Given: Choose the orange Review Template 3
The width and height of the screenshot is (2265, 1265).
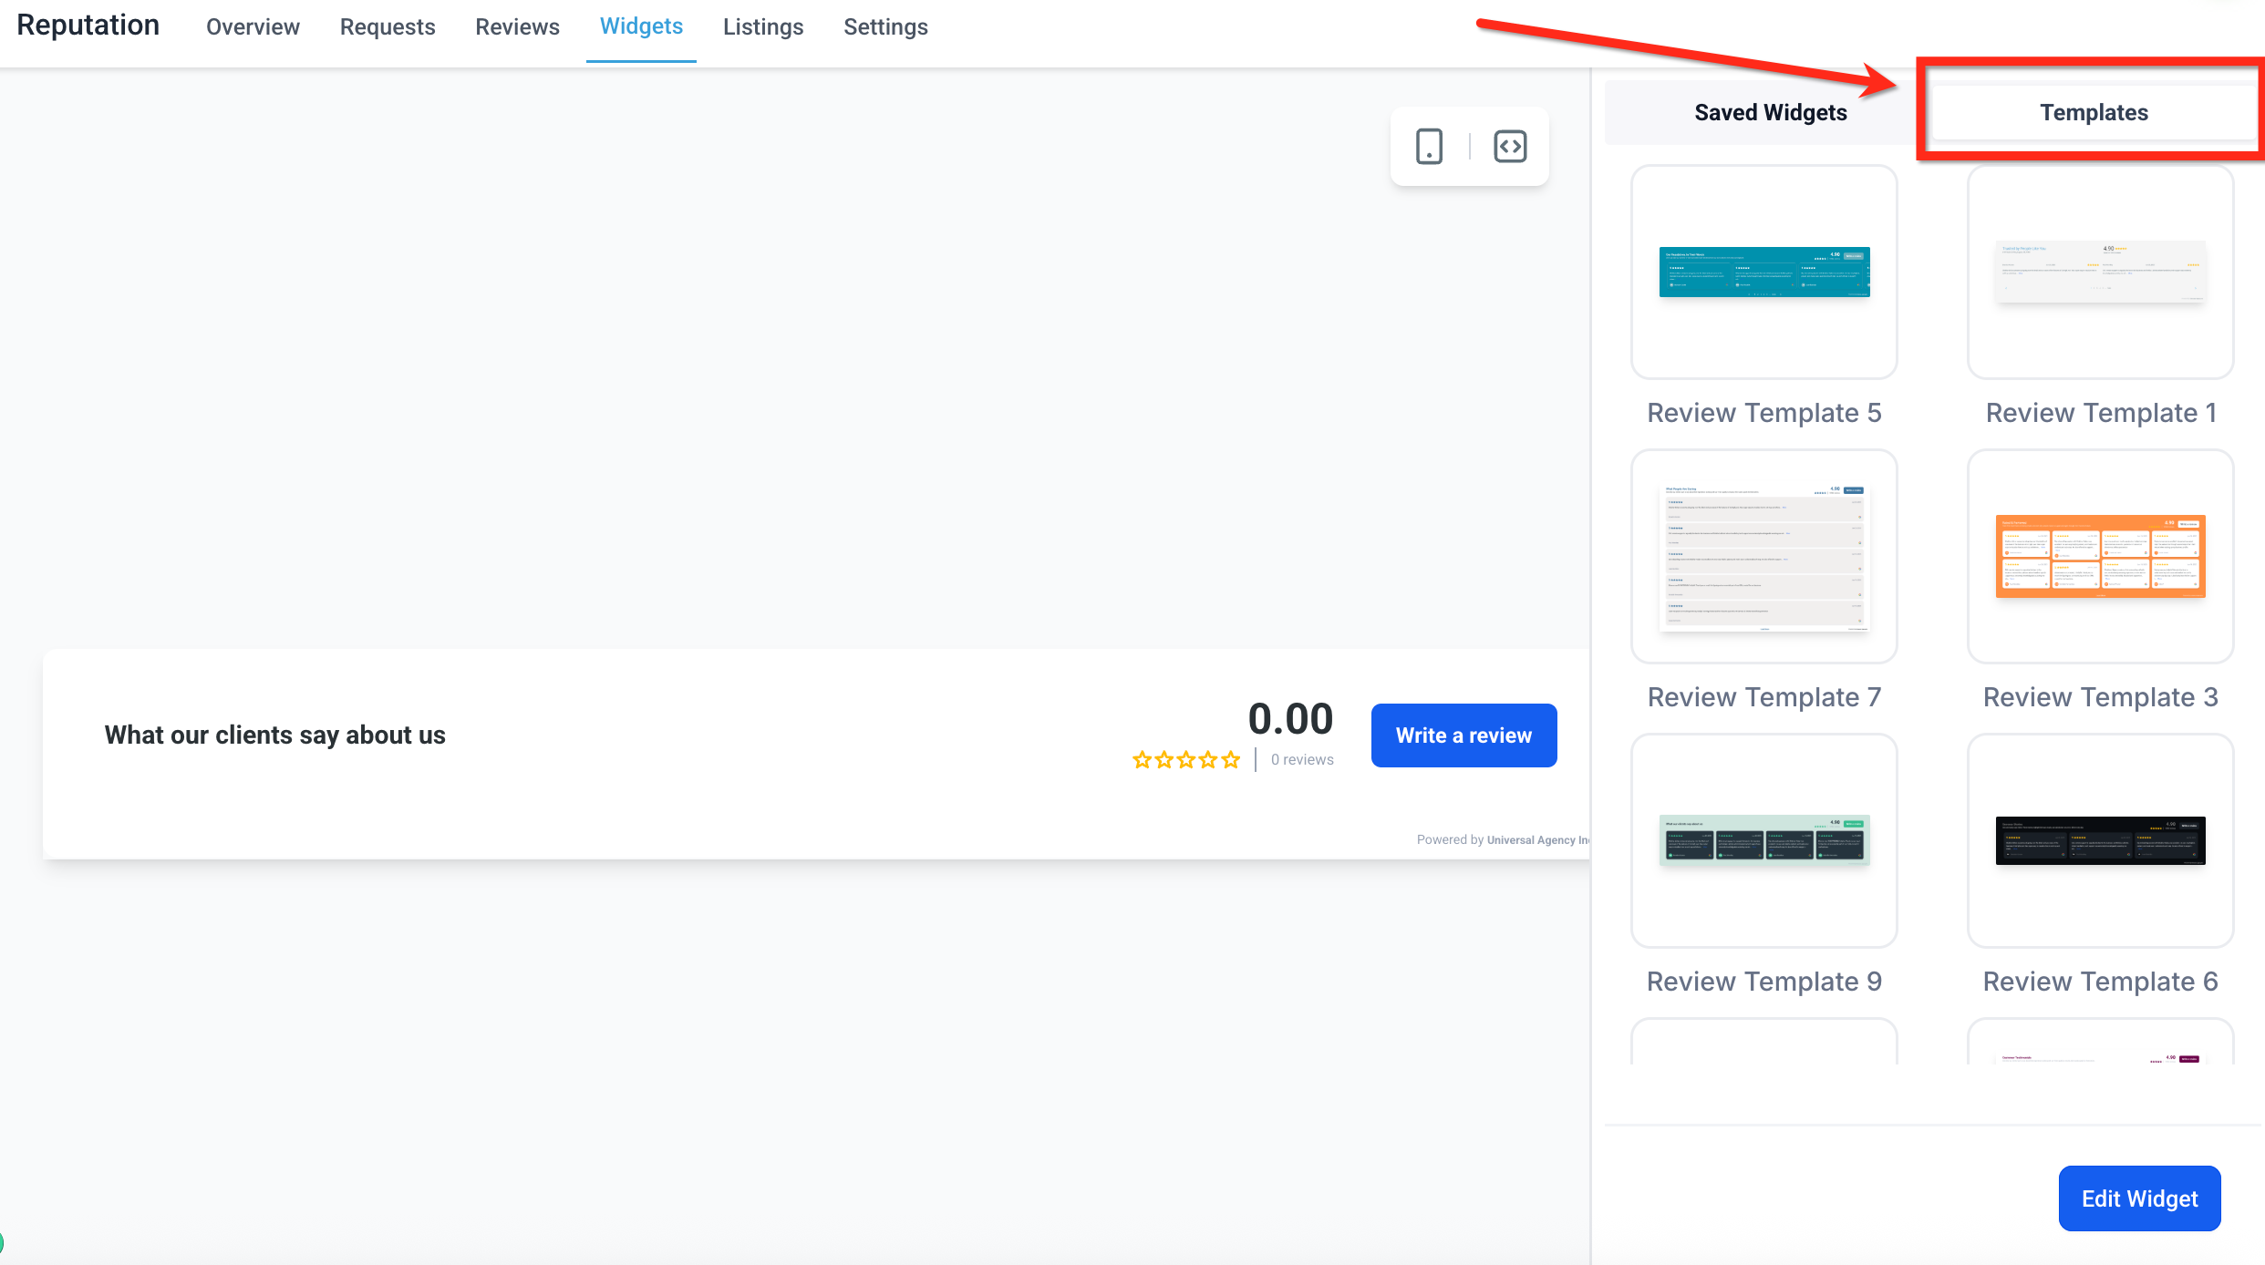Looking at the screenshot, I should click(2100, 556).
